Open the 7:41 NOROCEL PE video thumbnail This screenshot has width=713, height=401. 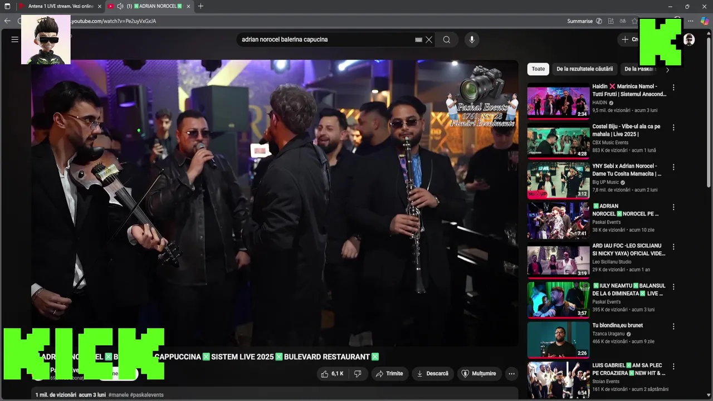(558, 221)
